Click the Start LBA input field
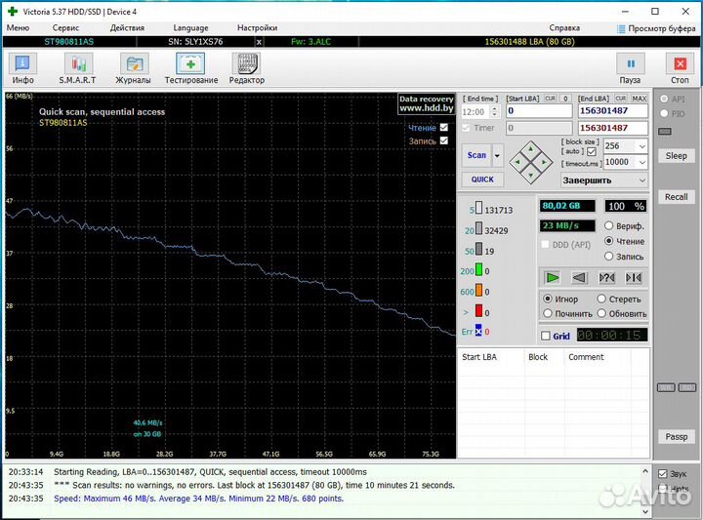This screenshot has width=703, height=520. 539,111
